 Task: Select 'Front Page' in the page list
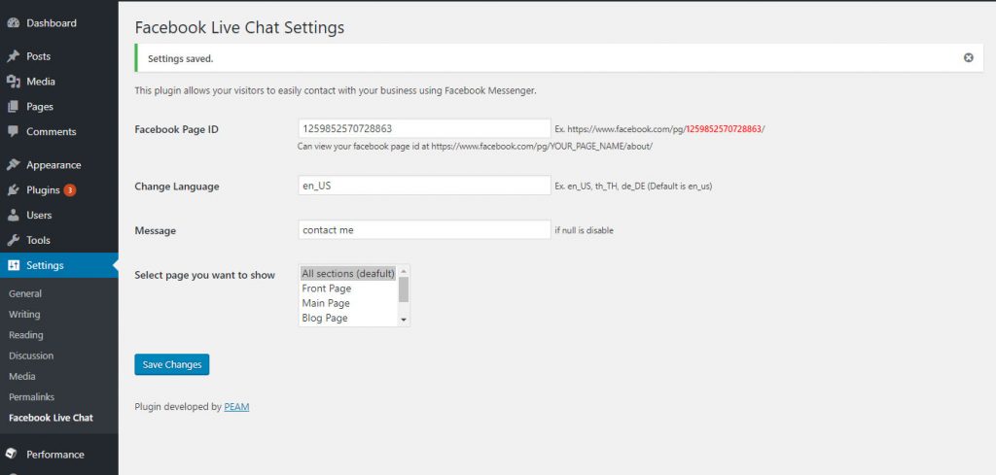pyautogui.click(x=327, y=288)
